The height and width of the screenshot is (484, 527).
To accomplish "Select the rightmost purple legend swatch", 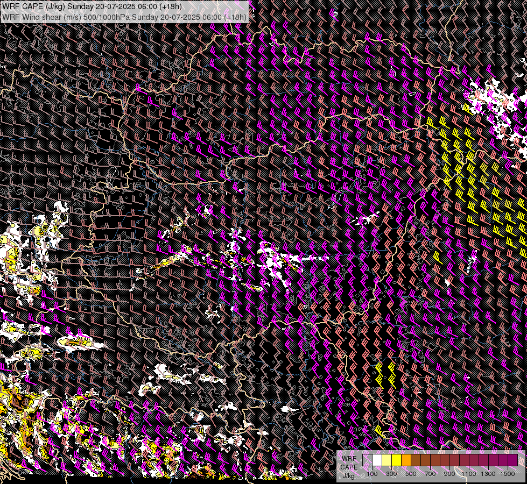I will pyautogui.click(x=513, y=460).
